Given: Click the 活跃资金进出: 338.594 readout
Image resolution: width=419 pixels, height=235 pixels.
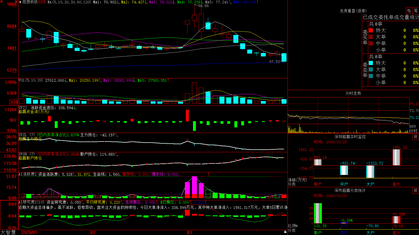Looking at the screenshot, I should (53, 108).
